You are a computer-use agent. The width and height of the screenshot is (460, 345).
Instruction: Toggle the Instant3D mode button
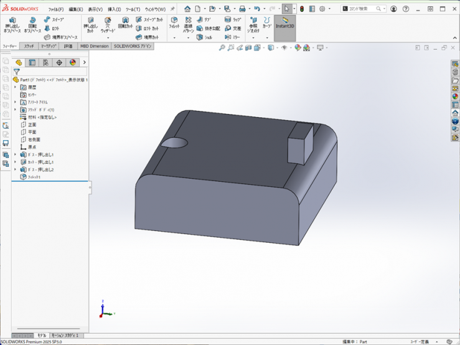tap(284, 25)
